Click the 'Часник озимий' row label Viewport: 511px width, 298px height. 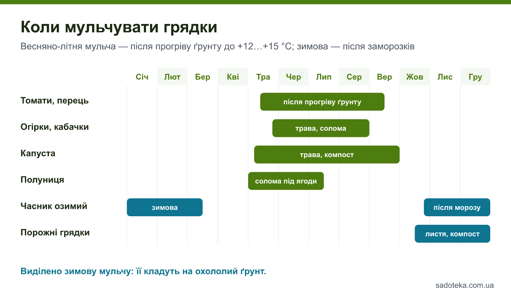pos(54,206)
